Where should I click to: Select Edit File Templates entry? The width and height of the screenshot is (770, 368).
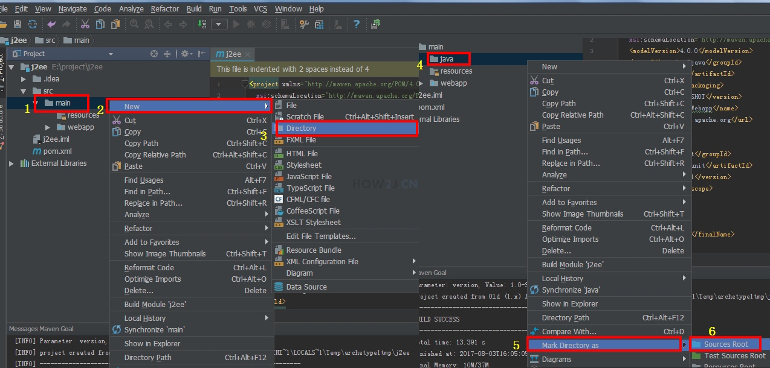click(x=345, y=236)
